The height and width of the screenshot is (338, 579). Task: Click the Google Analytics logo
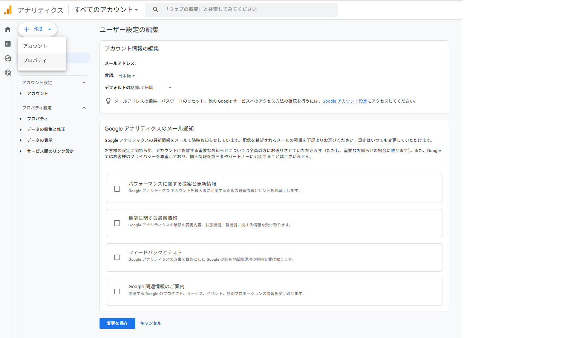[x=8, y=10]
